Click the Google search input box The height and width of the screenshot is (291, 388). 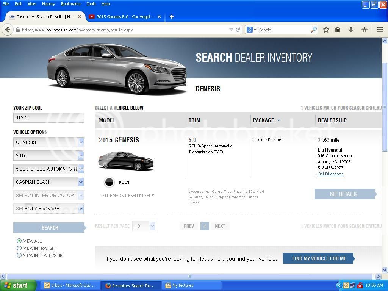pyautogui.click(x=283, y=30)
